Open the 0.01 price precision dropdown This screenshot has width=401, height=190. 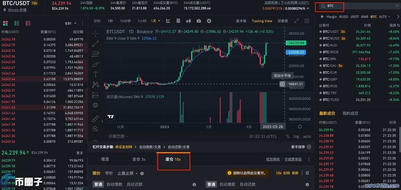pyautogui.click(x=71, y=23)
